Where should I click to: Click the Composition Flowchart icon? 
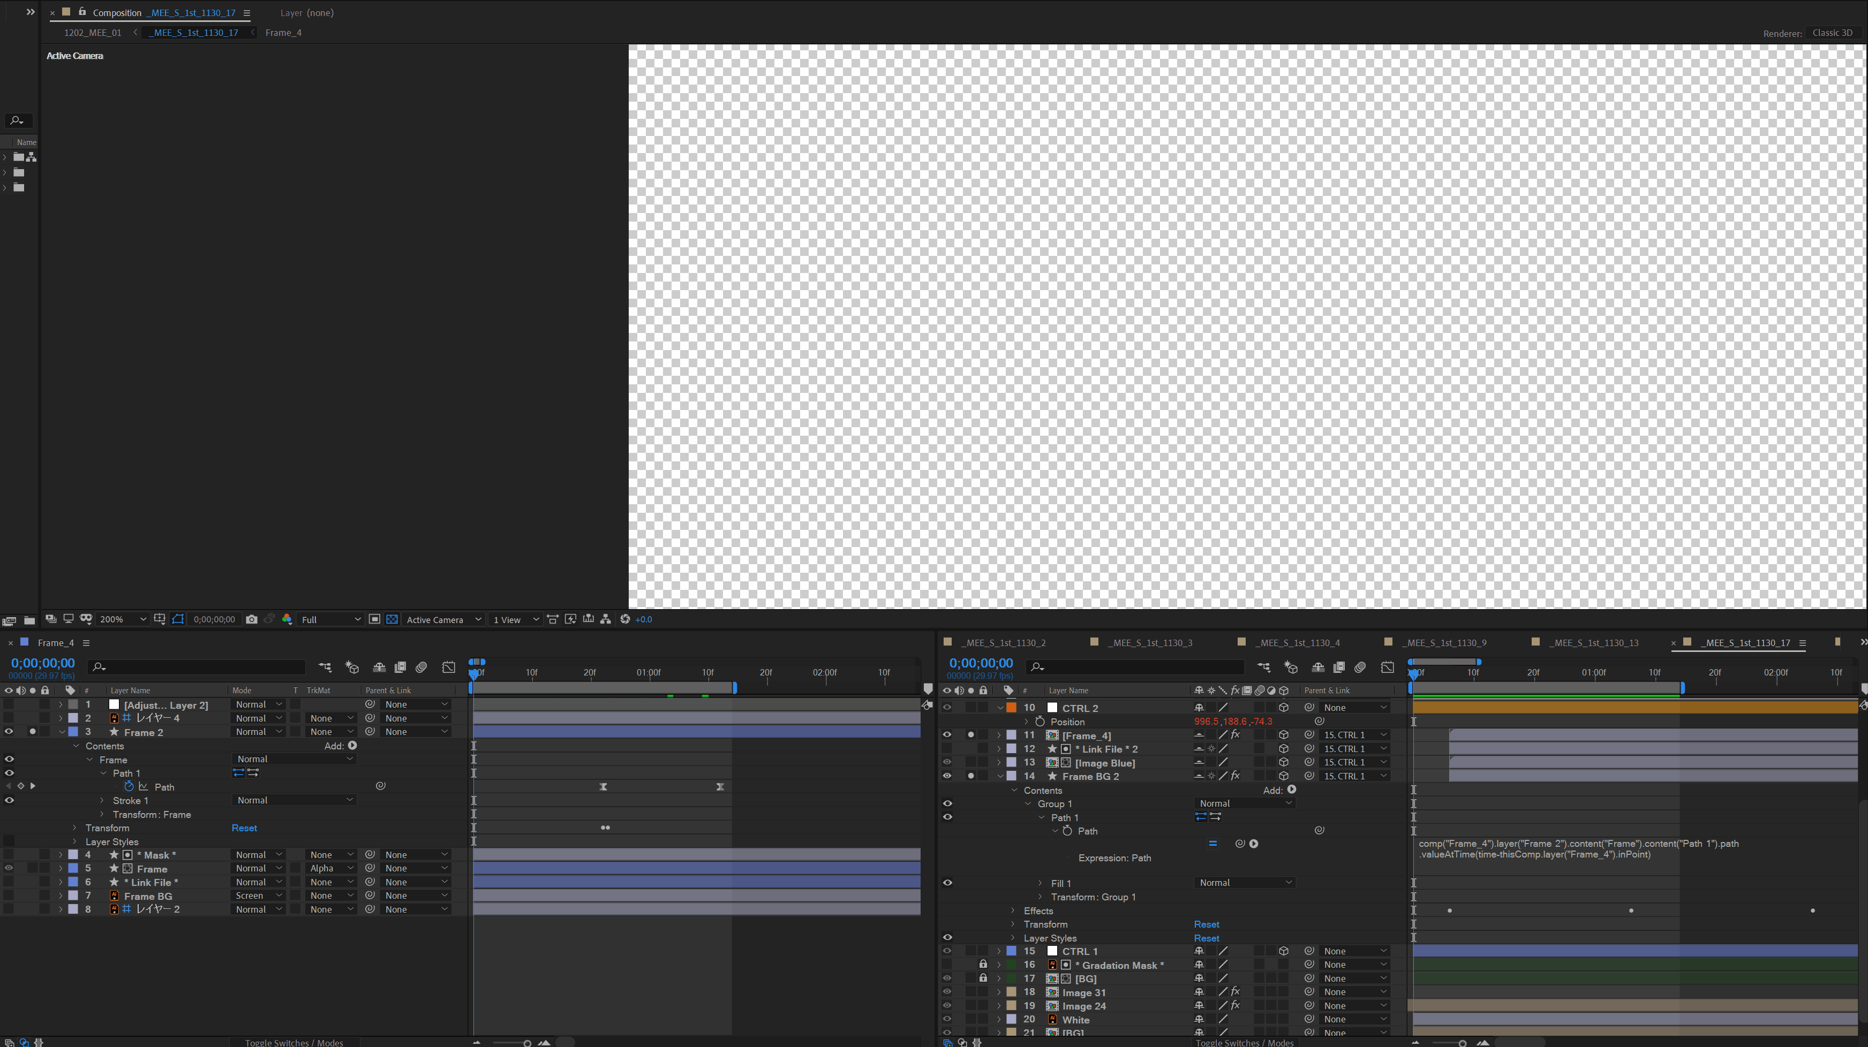[606, 619]
